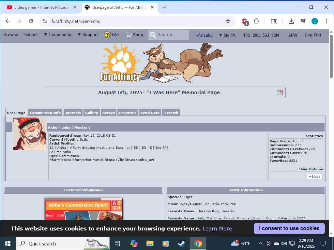Follow the Learn More cookie link
This screenshot has width=334, height=250.
pos(217,229)
